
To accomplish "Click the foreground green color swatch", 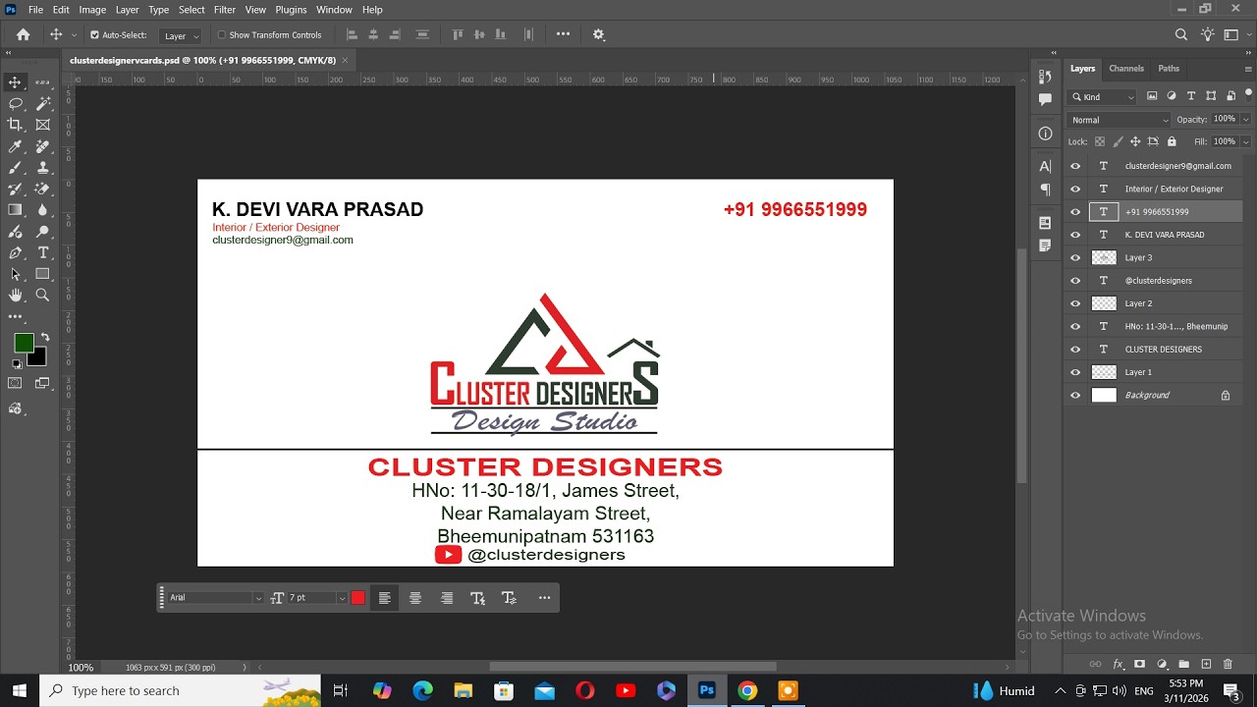I will 24,342.
